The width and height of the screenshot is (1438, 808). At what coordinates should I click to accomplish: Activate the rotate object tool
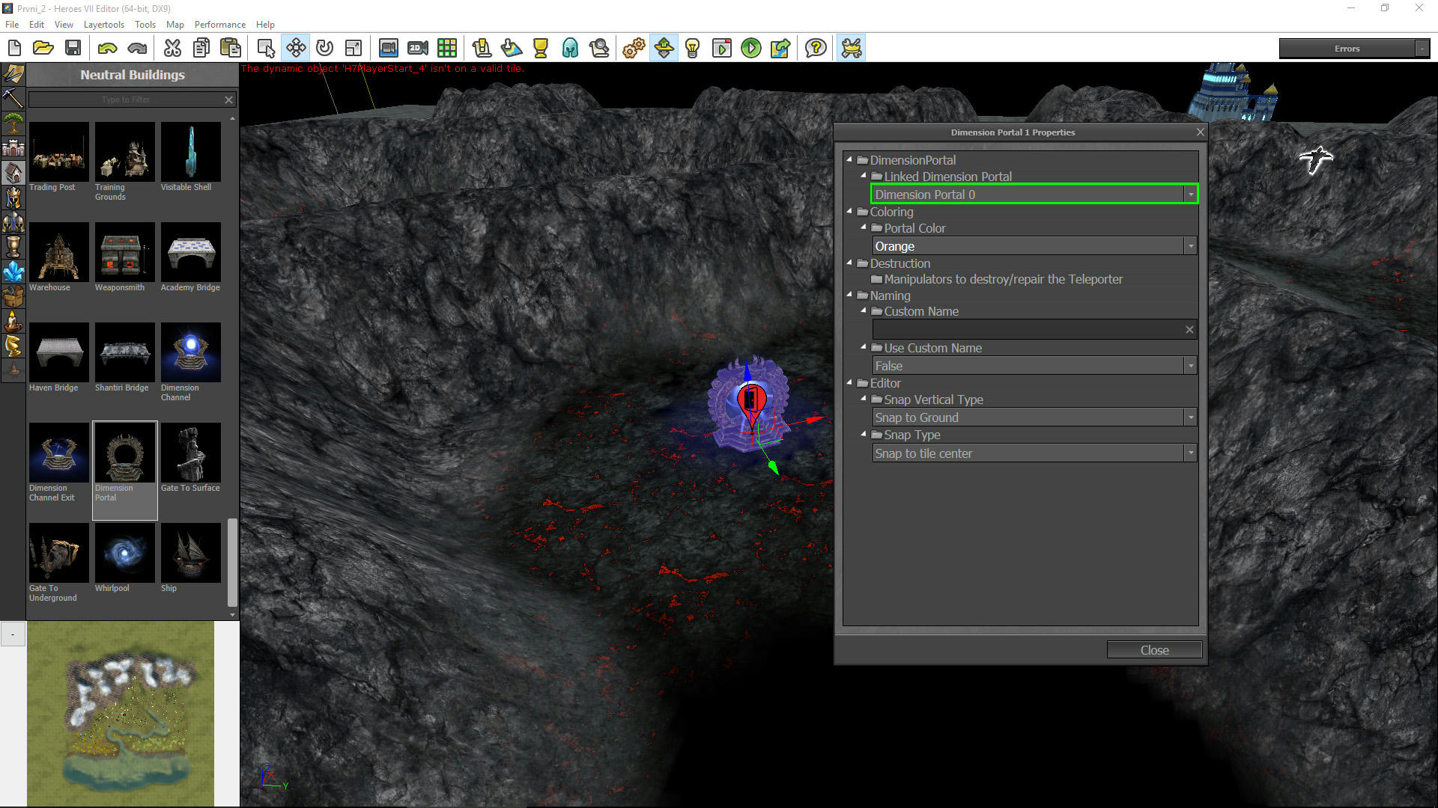click(324, 49)
